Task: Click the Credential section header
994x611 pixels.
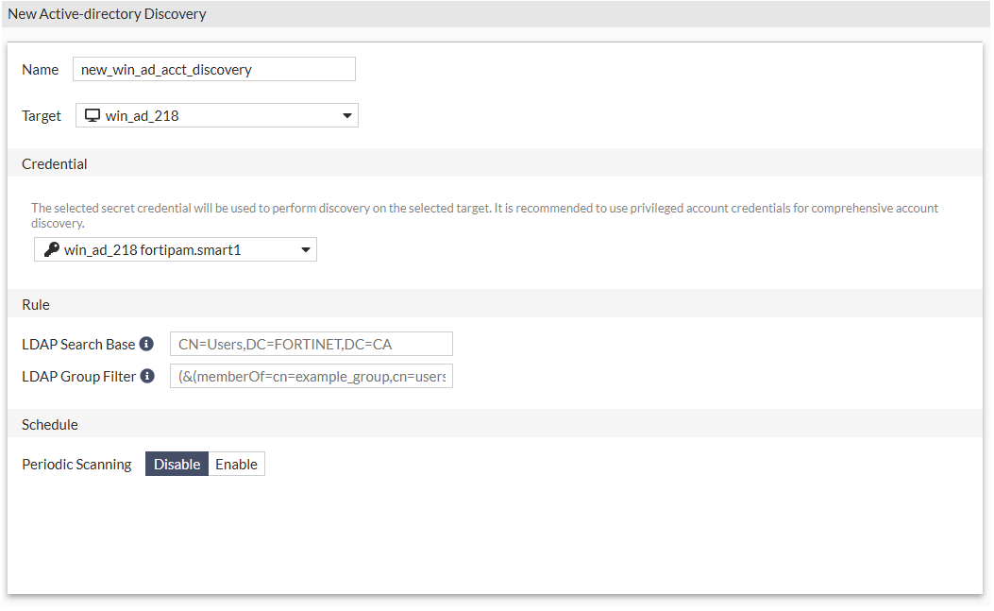Action: (54, 162)
